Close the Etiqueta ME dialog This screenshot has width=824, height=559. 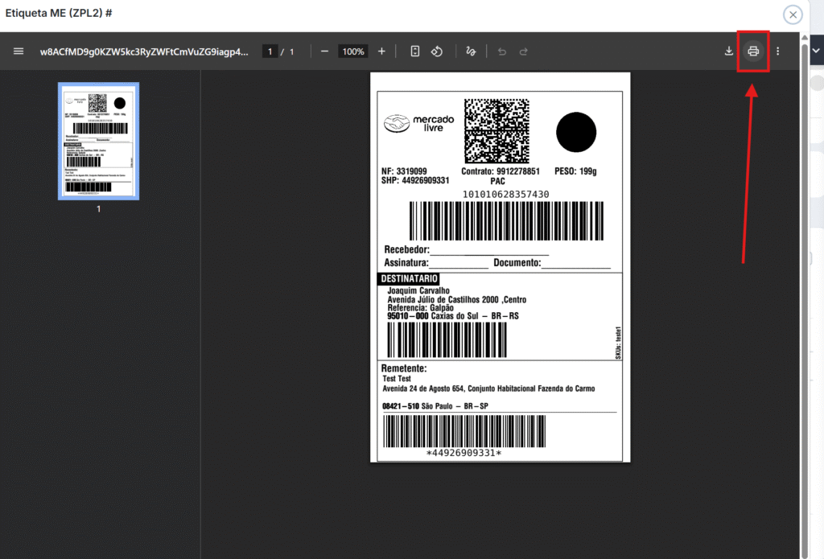793,14
